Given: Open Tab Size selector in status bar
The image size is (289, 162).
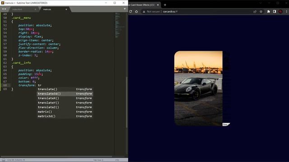Looking at the screenshot, I should (x=98, y=160).
